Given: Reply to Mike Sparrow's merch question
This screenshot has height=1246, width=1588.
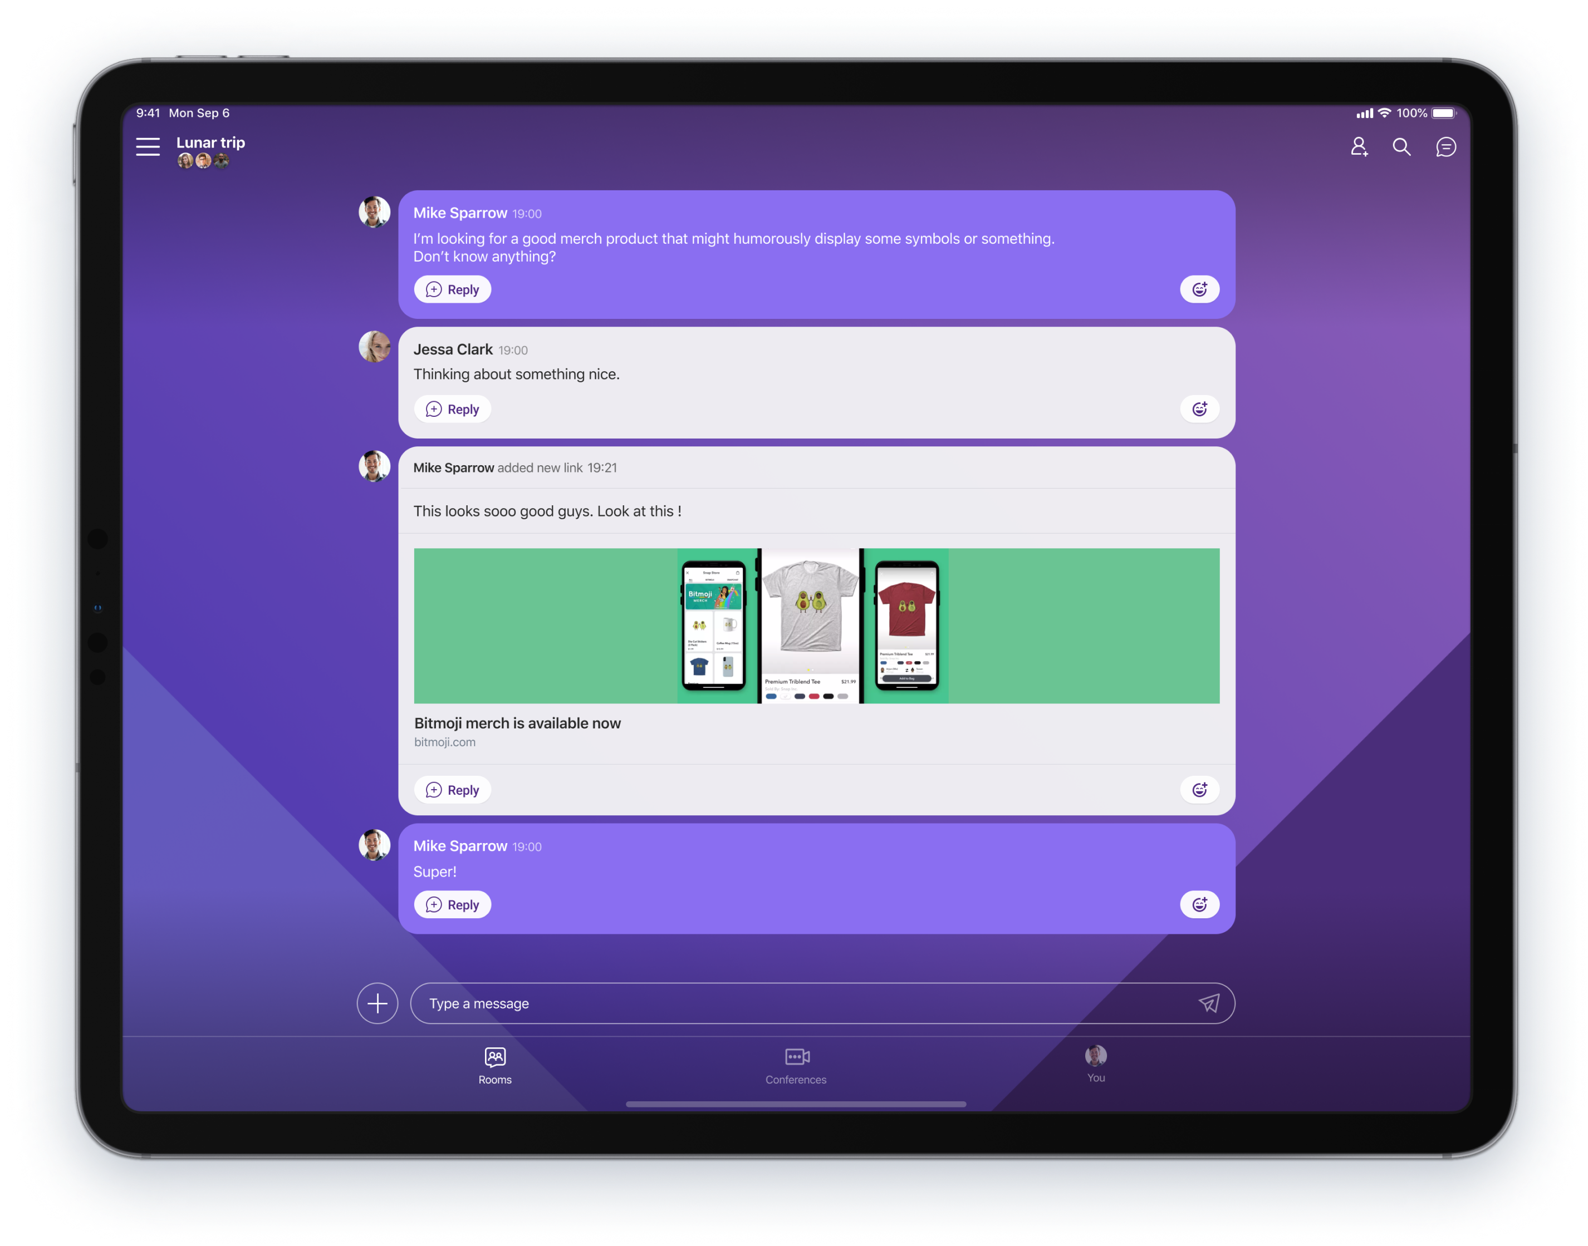Looking at the screenshot, I should point(453,289).
